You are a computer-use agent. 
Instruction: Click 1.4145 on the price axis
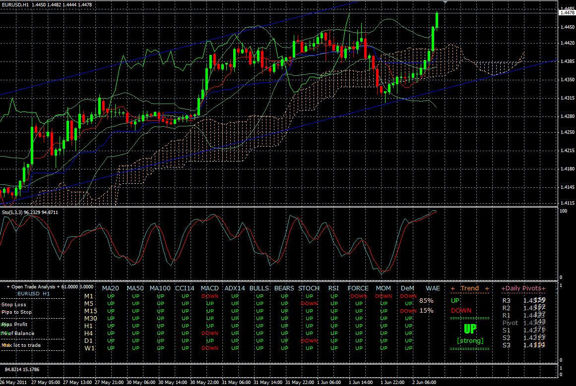pyautogui.click(x=568, y=187)
